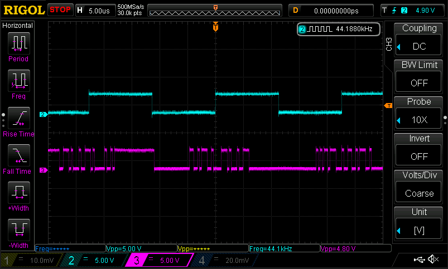The width and height of the screenshot is (448, 269).
Task: Click the 0.00000000ps delay value
Action: click(336, 11)
